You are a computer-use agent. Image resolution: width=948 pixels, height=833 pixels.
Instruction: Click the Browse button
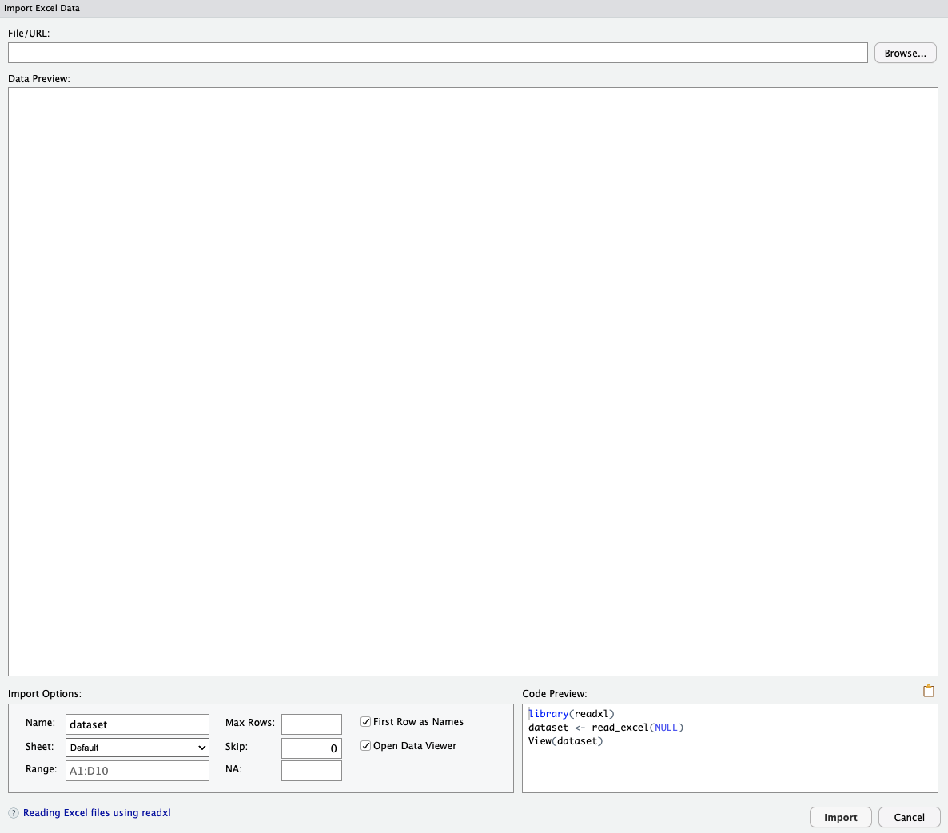(905, 53)
